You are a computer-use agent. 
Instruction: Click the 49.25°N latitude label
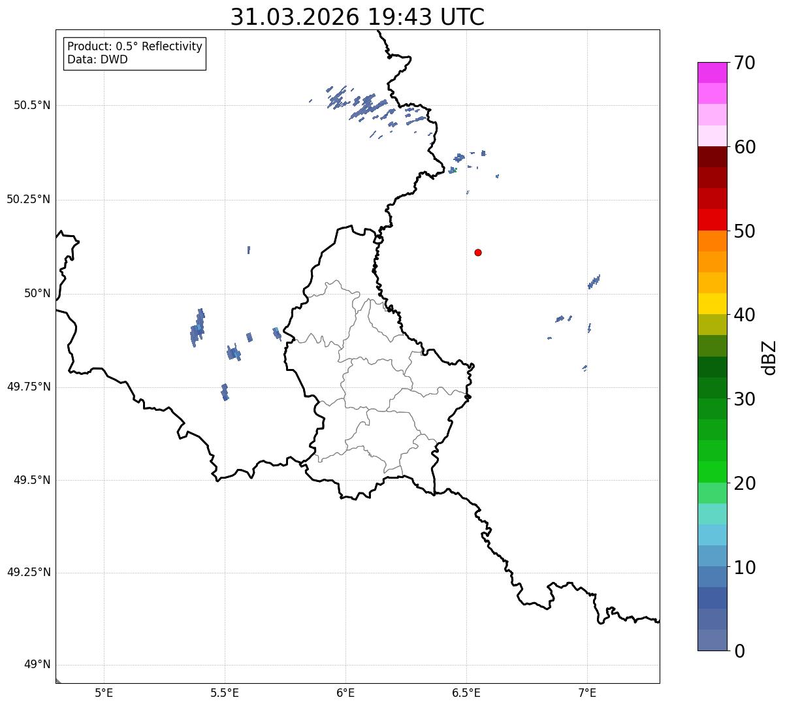28,572
